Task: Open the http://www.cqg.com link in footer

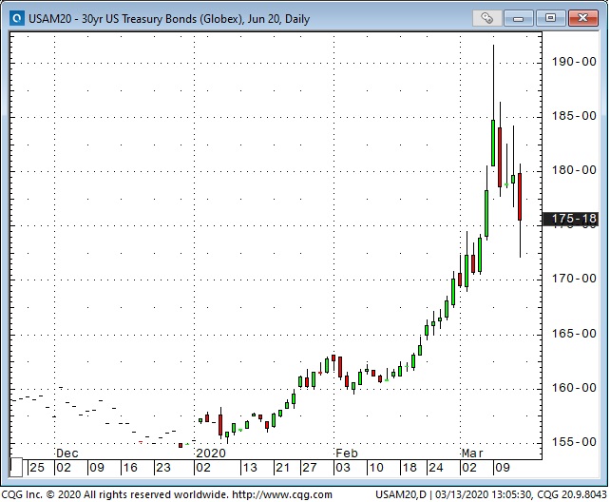Action: pyautogui.click(x=282, y=495)
